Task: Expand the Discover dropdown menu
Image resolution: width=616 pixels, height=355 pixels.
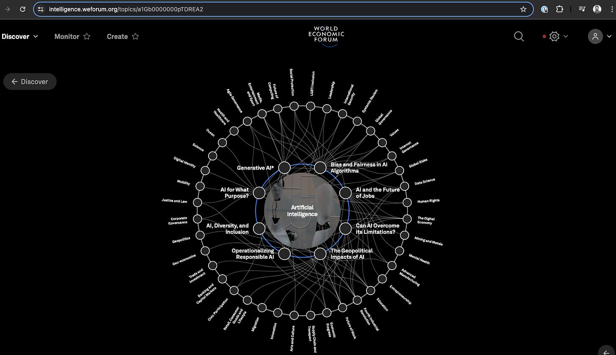Action: pyautogui.click(x=20, y=36)
